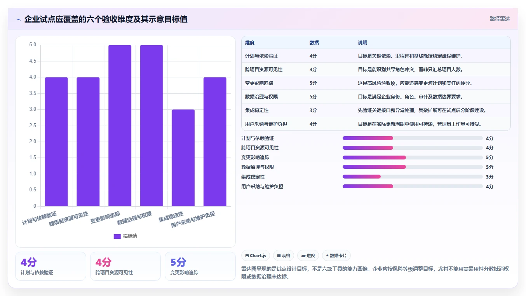Click the 计划与依赖验证 progress bar
Viewport: 526px width, 296px height.
pyautogui.click(x=413, y=138)
